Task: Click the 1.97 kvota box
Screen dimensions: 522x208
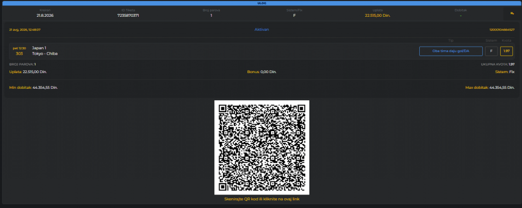Action: (506, 51)
